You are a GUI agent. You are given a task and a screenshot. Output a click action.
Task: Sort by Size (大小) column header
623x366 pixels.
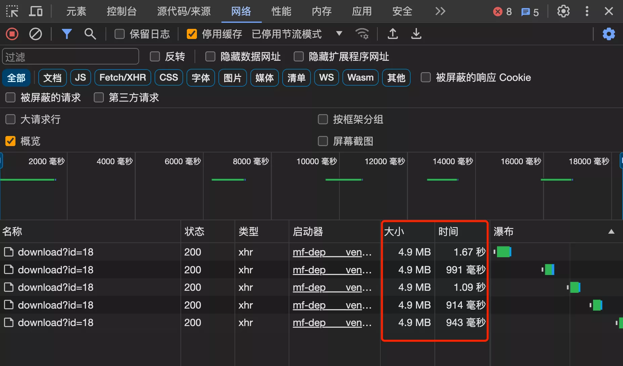[x=408, y=231]
